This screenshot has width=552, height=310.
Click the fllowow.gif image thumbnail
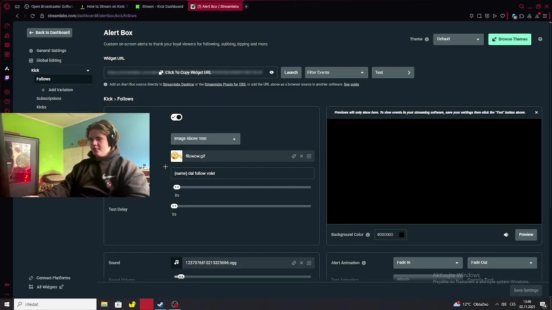[x=176, y=156]
